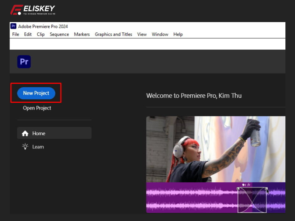Open the Help menu
Screen dimensions: 295x221
pos(178,34)
